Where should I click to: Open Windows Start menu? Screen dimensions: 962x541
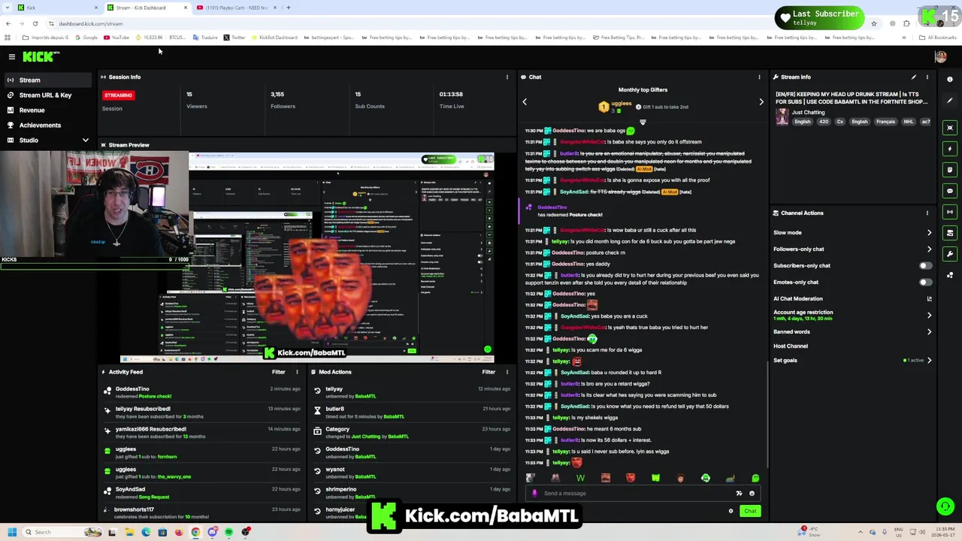click(x=12, y=532)
